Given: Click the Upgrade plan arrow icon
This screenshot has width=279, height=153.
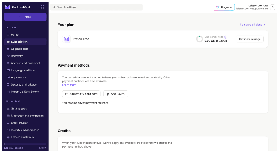Looking at the screenshot, I should tap(8, 49).
